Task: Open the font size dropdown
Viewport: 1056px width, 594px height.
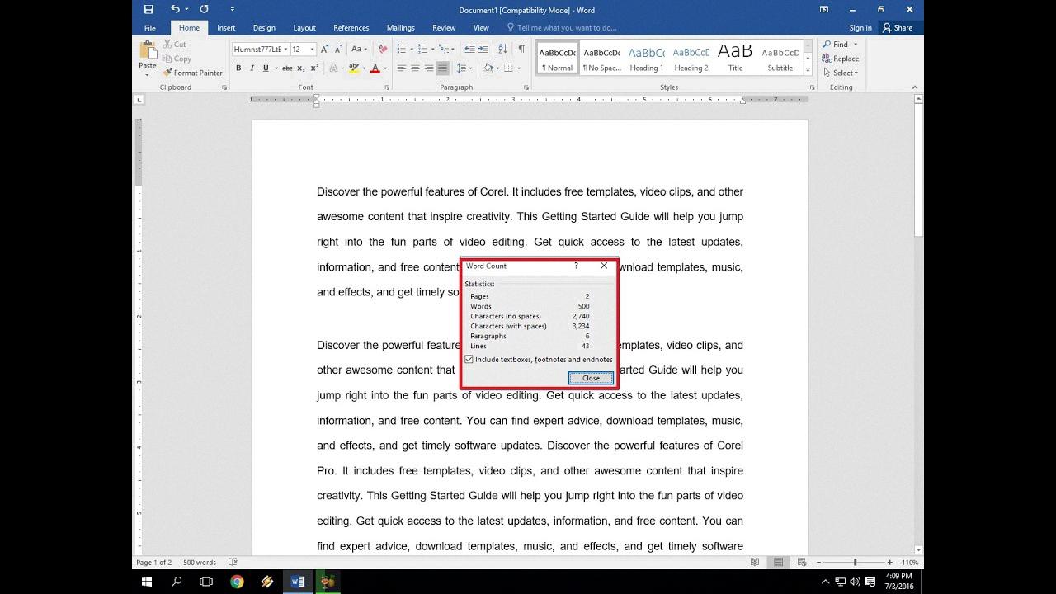Action: [312, 49]
